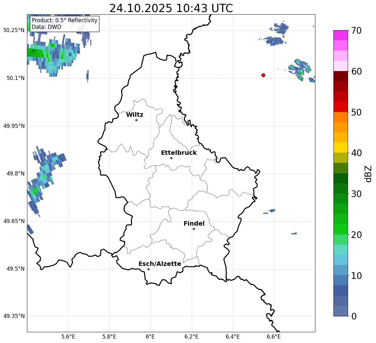
Task: Click the Esch/Alzette location cross marker
Action: (x=148, y=269)
